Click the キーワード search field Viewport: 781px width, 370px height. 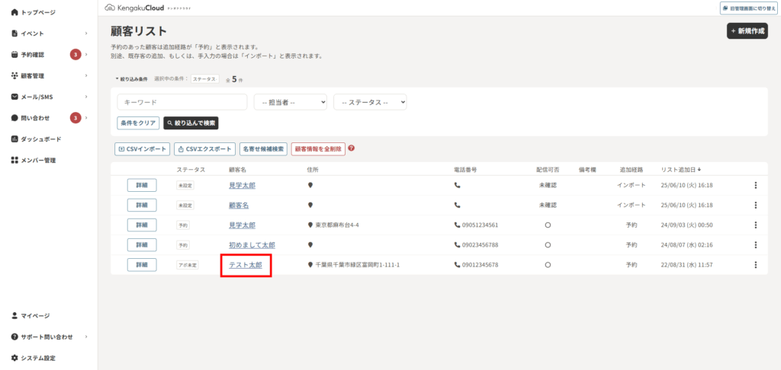point(182,102)
